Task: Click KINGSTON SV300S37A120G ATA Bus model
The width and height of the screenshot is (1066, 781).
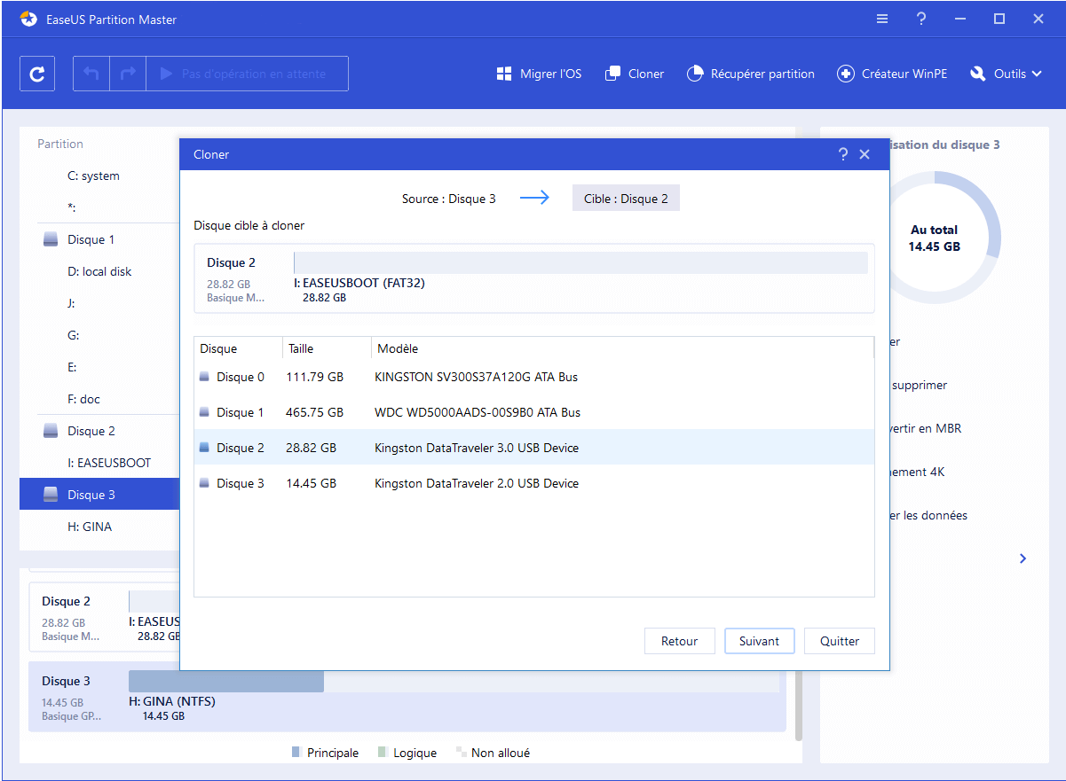Action: (477, 377)
